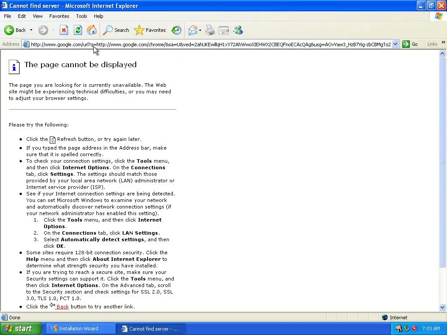This screenshot has width=447, height=335.
Task: Click the green Go button
Action: coord(410,44)
